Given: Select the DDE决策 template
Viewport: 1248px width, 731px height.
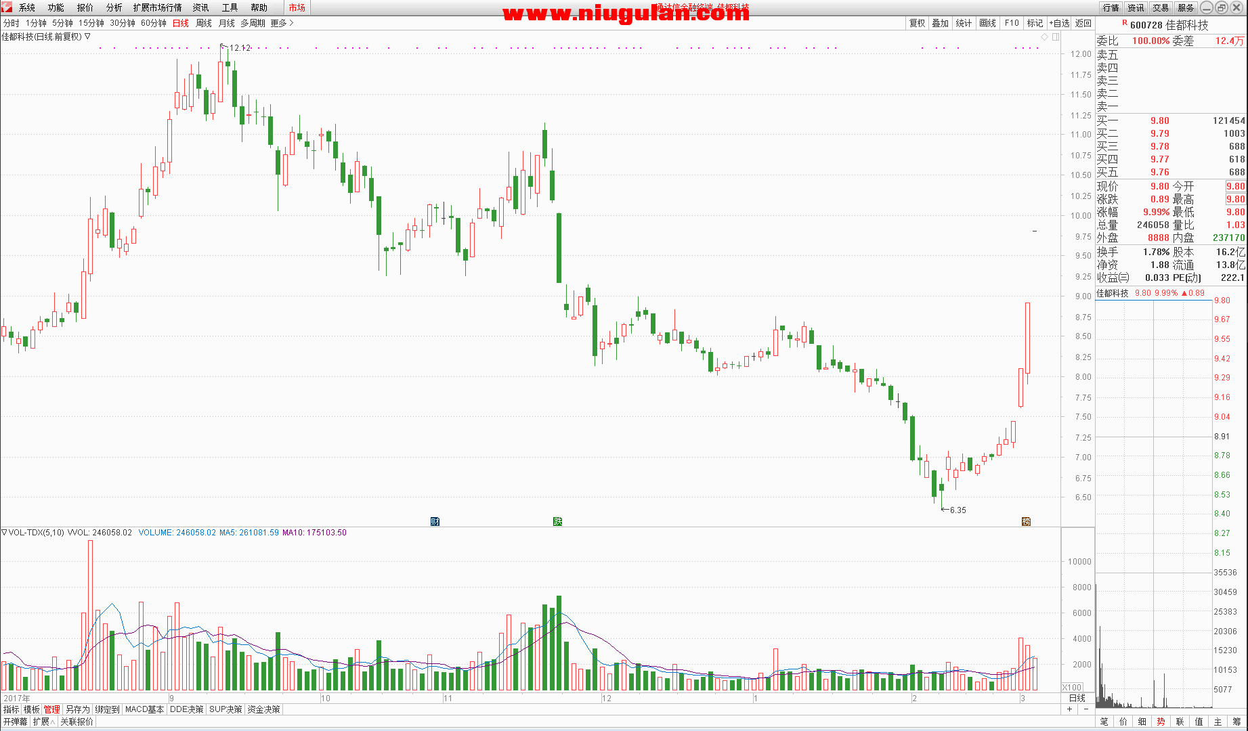Looking at the screenshot, I should tap(186, 709).
